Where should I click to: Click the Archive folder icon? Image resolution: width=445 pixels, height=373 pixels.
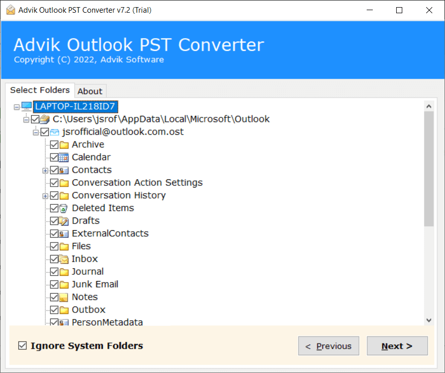coord(64,145)
